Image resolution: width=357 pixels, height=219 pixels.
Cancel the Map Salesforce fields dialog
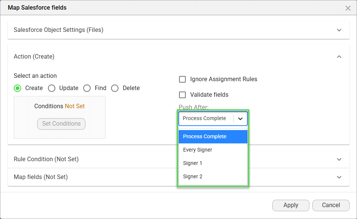pos(330,205)
